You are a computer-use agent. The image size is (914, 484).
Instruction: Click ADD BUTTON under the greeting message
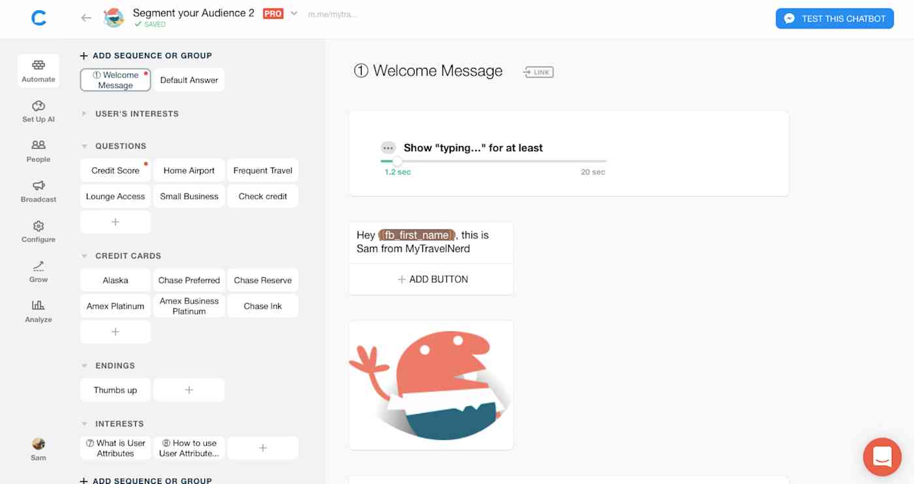pos(432,279)
